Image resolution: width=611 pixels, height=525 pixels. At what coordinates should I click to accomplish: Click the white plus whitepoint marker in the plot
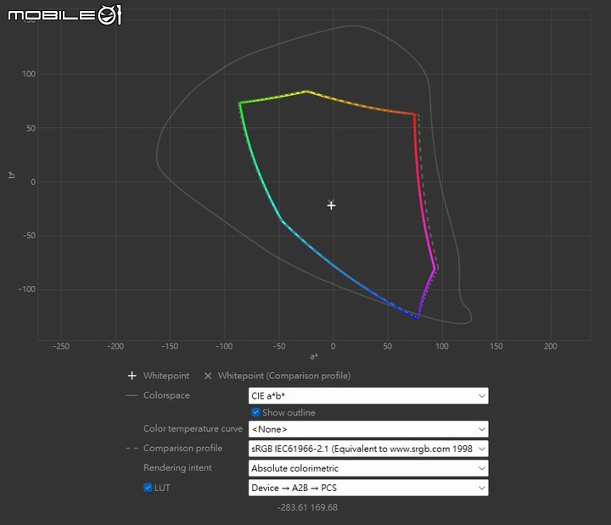click(x=331, y=205)
